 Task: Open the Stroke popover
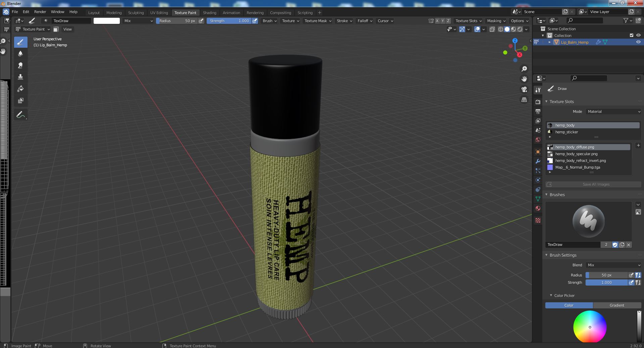coord(344,21)
